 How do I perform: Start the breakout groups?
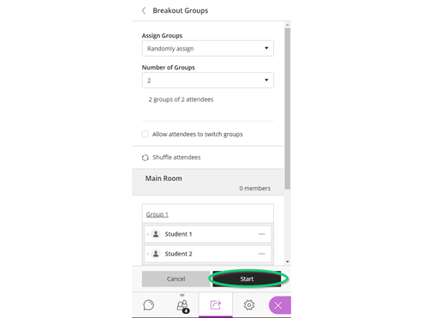tap(247, 279)
